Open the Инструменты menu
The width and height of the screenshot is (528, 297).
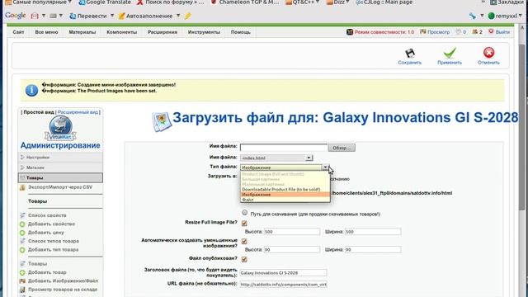click(204, 32)
